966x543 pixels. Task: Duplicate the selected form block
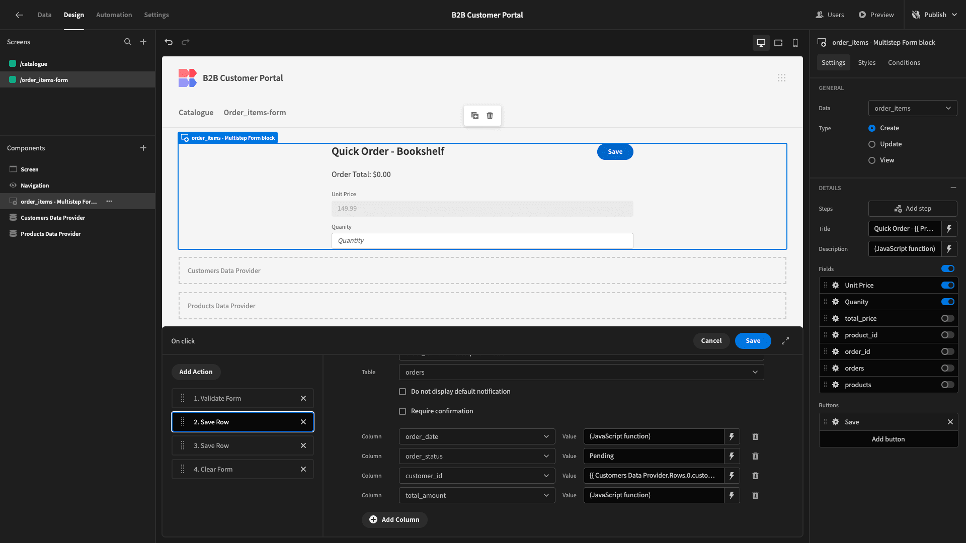coord(475,116)
